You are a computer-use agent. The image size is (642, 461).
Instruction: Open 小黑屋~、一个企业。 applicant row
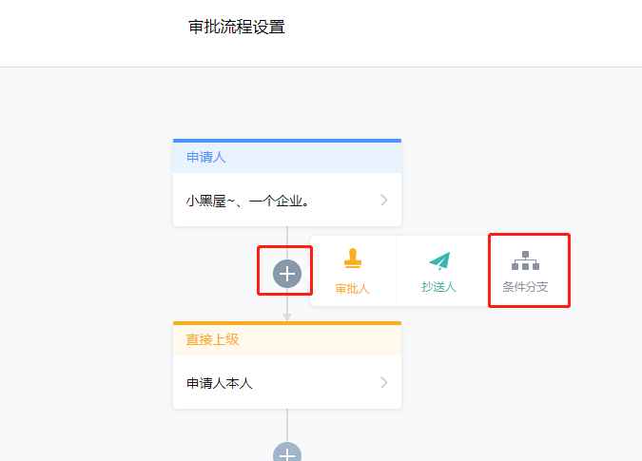[287, 200]
